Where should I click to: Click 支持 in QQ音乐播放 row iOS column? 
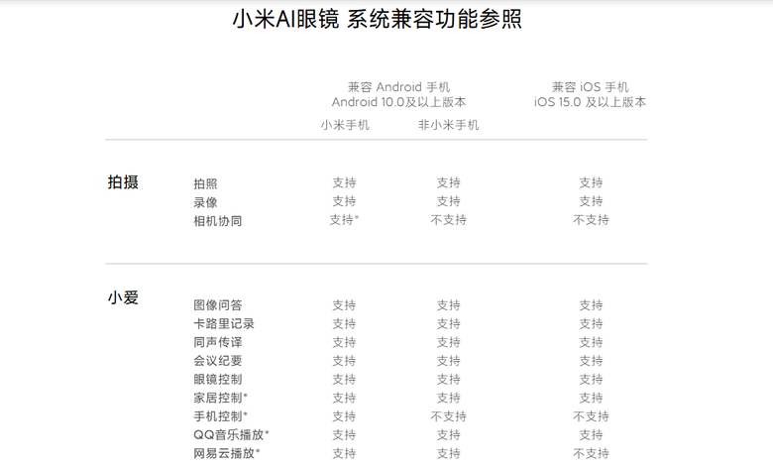coord(591,435)
